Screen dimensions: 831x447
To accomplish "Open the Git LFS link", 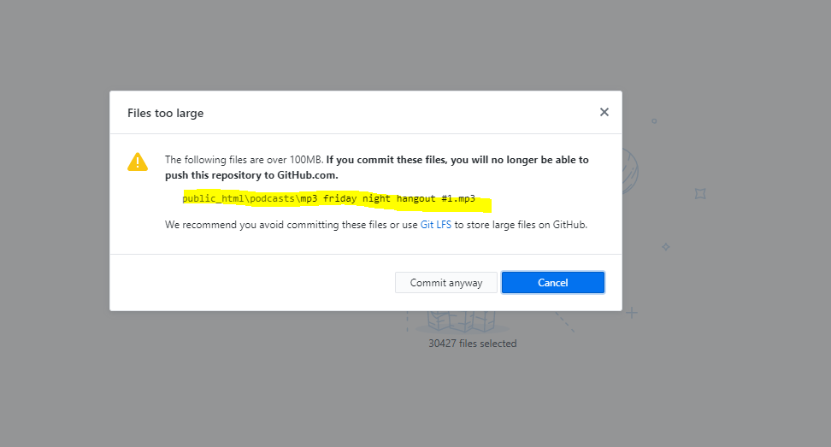I will coord(435,225).
